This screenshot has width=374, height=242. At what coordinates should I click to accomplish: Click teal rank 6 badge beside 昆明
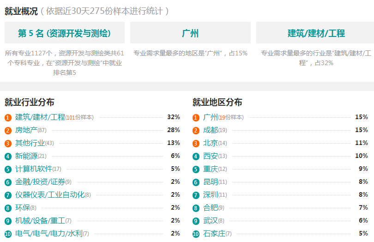(196, 182)
